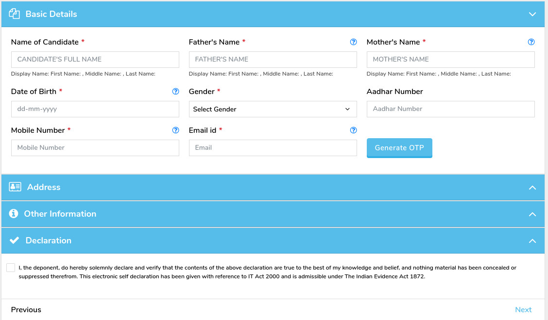
Task: Focus the Candidate's Full Name field
Action: tap(95, 60)
